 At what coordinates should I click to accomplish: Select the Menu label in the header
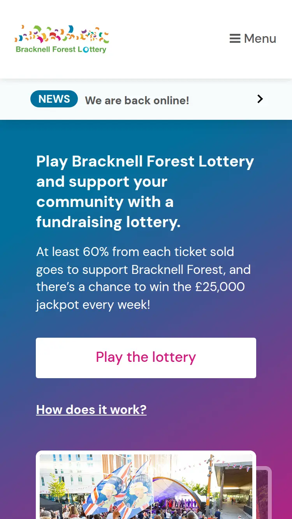(x=260, y=38)
